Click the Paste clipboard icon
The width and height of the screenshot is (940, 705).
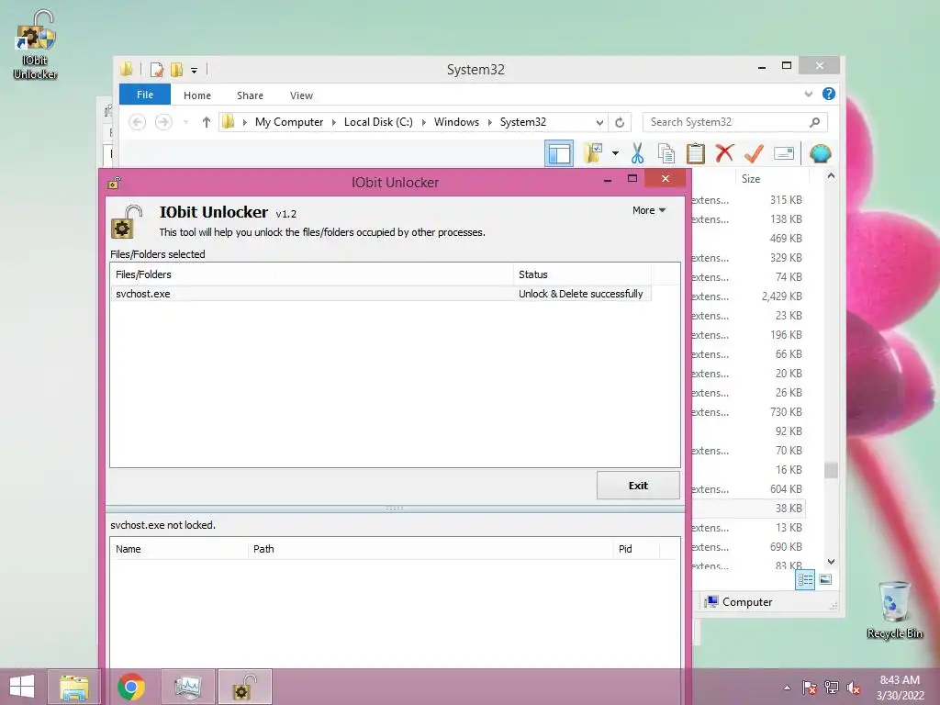coord(696,153)
